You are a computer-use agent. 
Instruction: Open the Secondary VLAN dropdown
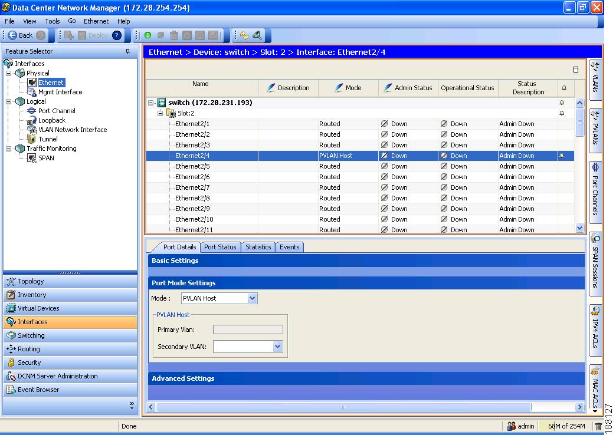(x=277, y=347)
